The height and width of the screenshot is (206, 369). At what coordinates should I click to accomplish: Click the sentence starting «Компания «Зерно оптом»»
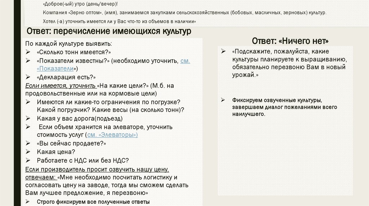tap(184, 13)
